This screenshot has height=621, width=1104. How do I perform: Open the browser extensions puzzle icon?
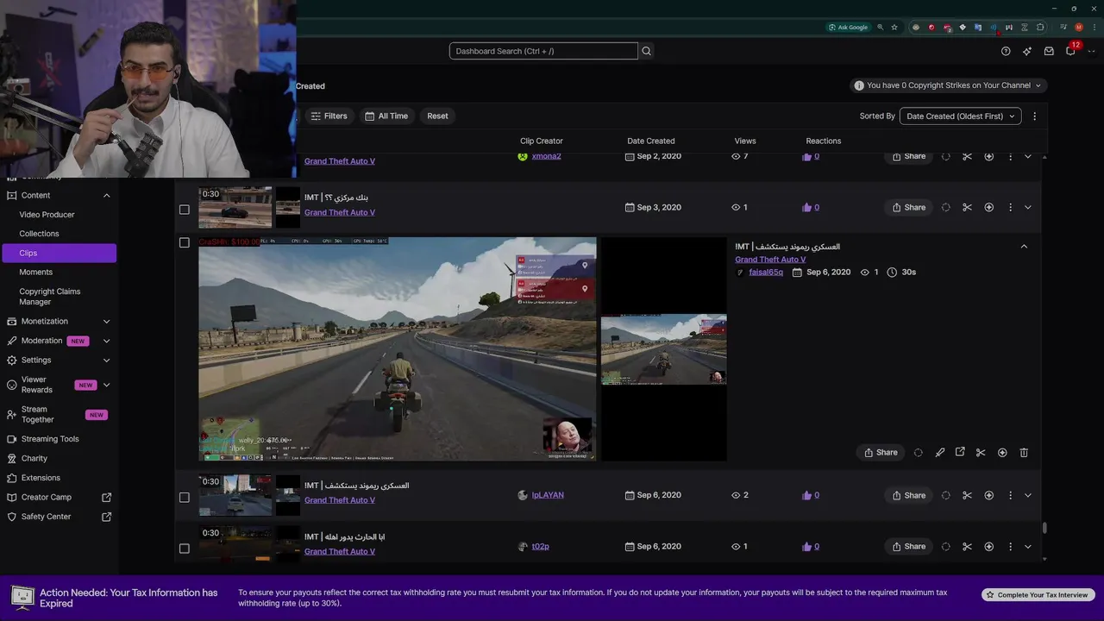click(x=1040, y=28)
